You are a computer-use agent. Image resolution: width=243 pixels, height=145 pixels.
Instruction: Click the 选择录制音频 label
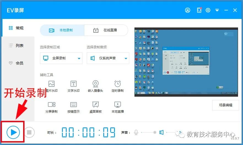(97, 47)
